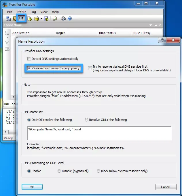
Task: Open Proxy Servers settings toolbar icon
Action: point(8,19)
